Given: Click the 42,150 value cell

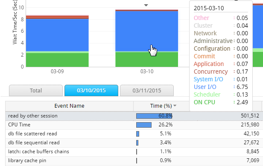Looking at the screenshot, I should coord(251,134).
